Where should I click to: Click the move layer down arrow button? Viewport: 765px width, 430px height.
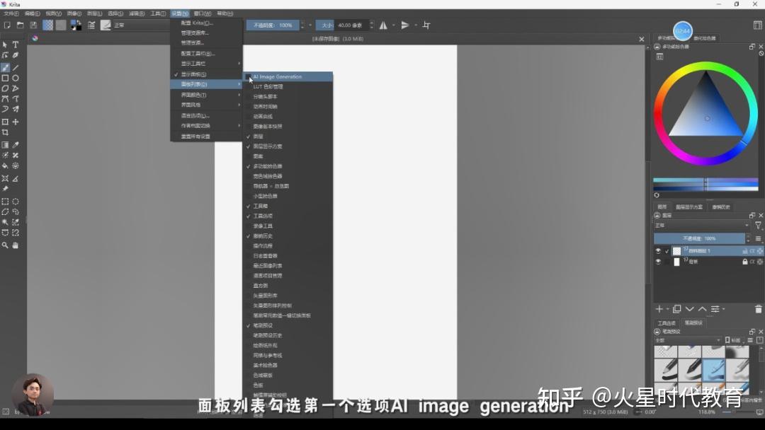[690, 309]
